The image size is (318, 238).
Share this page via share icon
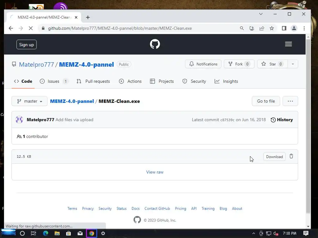262,28
